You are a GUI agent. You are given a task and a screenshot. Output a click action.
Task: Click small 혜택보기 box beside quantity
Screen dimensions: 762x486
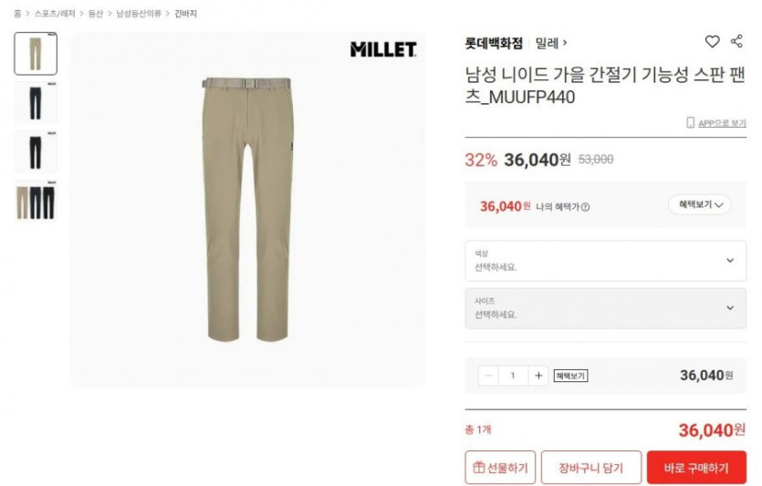[570, 376]
